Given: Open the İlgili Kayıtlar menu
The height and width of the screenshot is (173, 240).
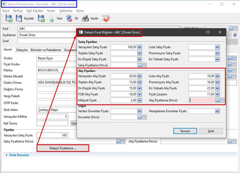Looking at the screenshot, I should click(35, 11).
